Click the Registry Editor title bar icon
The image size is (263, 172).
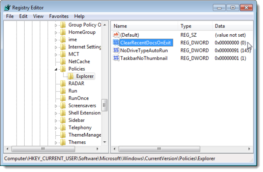7,8
